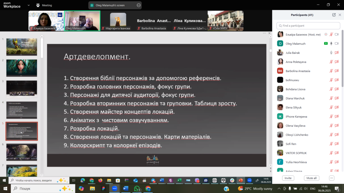
Task: Click the Meeting tab in Zoom header
Action: pyautogui.click(x=44, y=5)
